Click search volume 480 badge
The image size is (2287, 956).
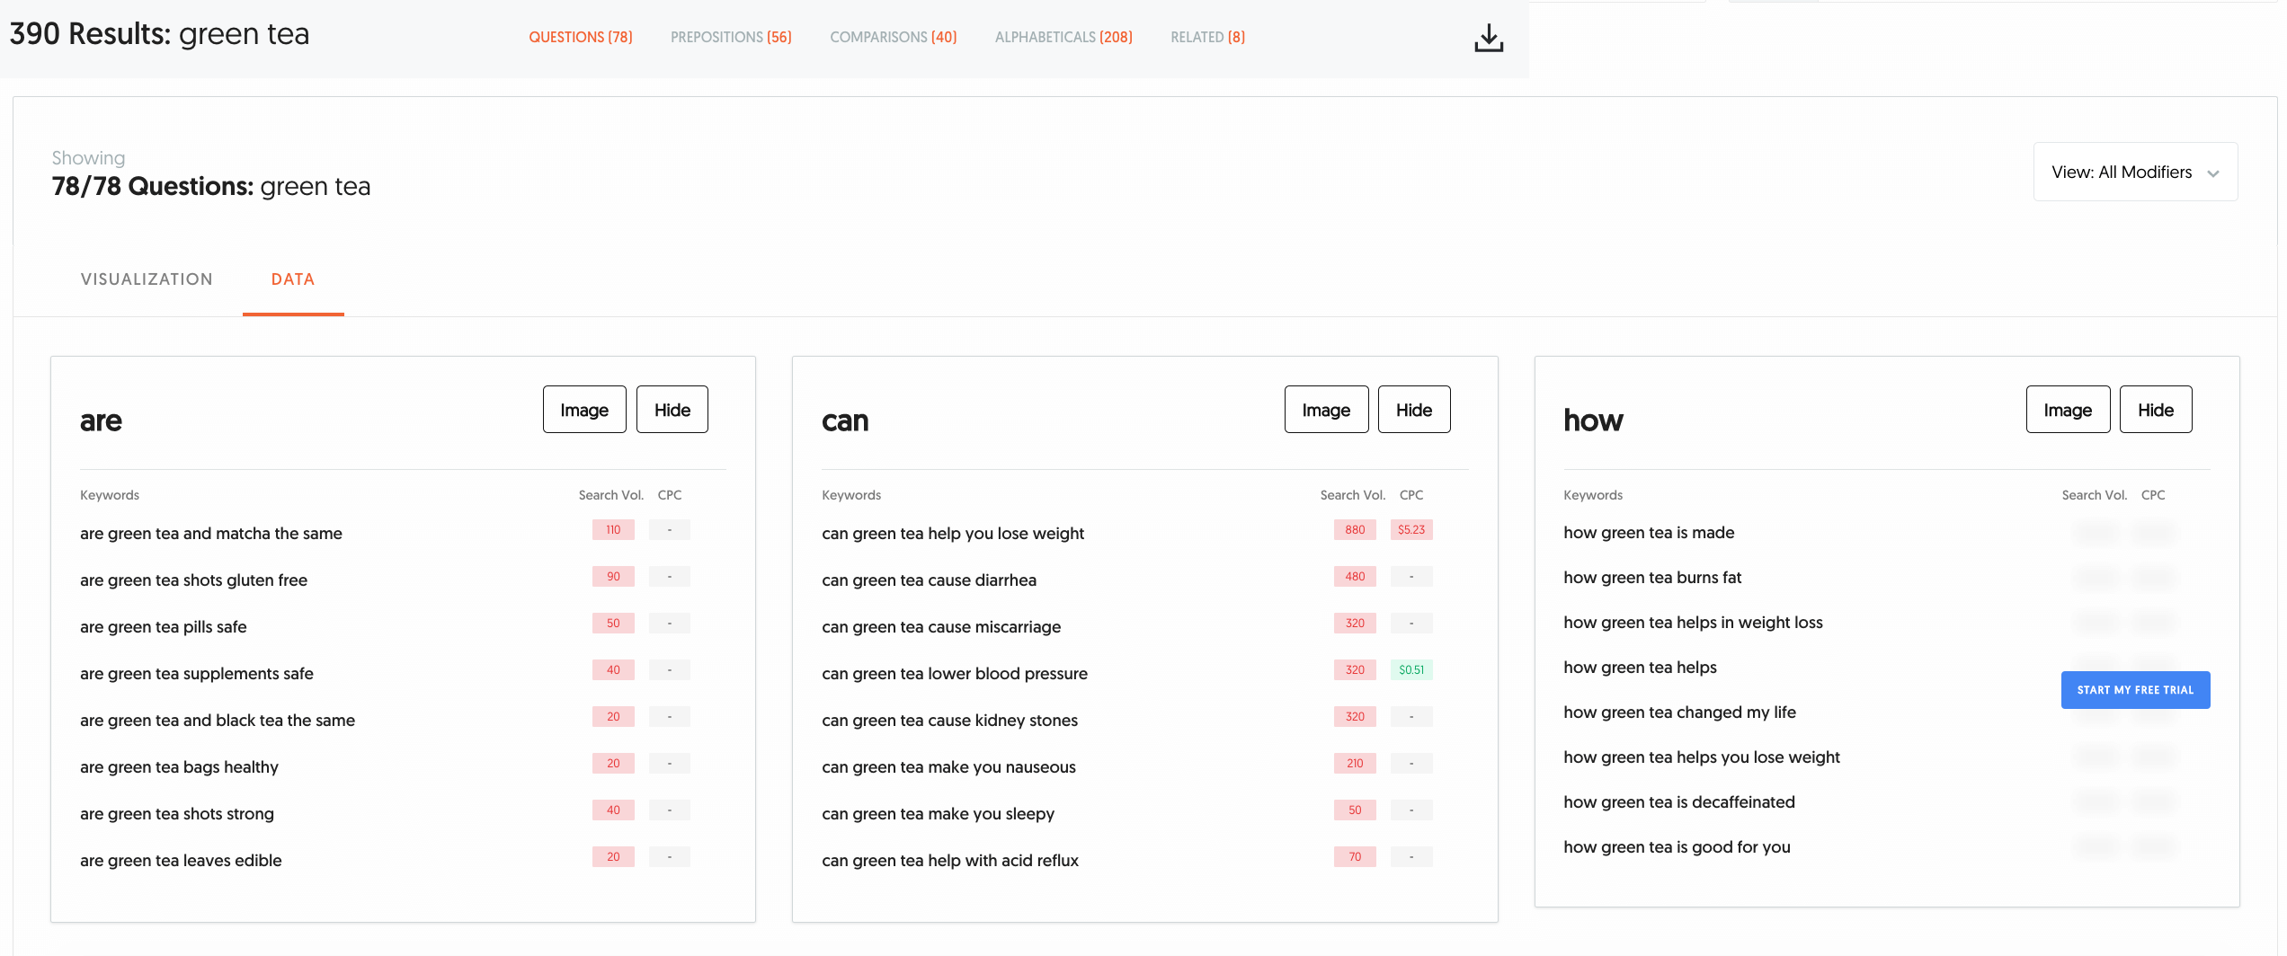1355,577
